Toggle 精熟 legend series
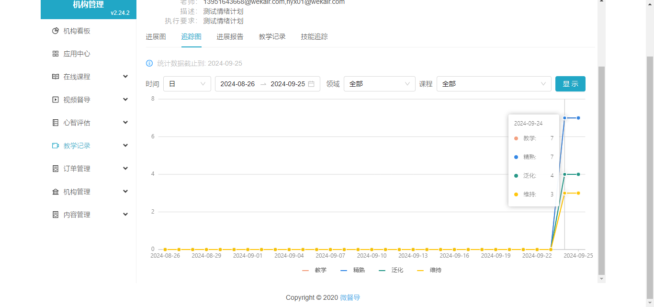Screen dimensions: 654x307 [352, 270]
